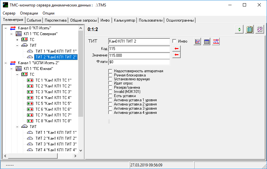Open the table view icon
This screenshot has height=169, width=267.
pyautogui.click(x=207, y=41)
